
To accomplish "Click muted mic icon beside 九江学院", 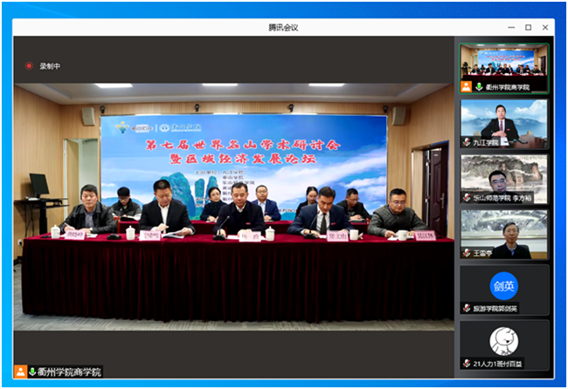I will tap(467, 142).
